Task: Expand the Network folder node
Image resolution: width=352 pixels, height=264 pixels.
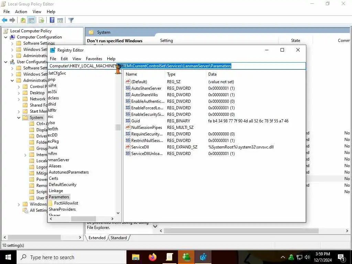Action: (x=19, y=99)
